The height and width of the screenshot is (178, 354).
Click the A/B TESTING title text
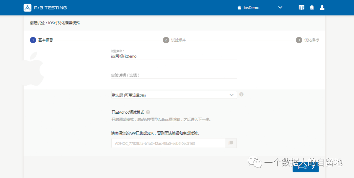pos(50,8)
